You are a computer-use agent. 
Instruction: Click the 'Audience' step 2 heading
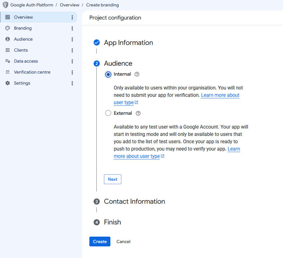click(x=118, y=64)
